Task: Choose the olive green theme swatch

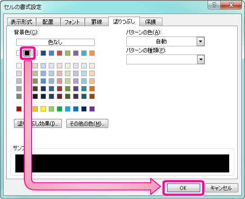Action: [68, 53]
